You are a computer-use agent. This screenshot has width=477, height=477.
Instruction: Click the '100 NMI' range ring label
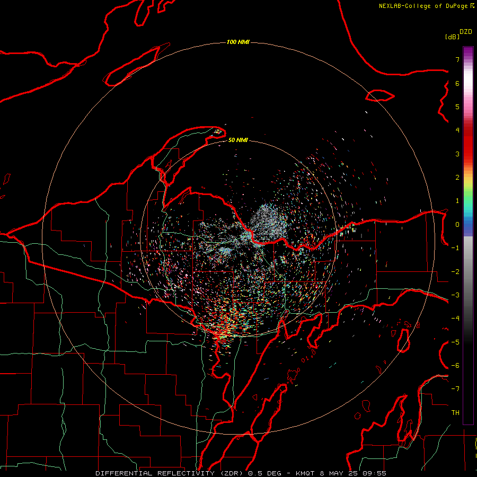click(238, 42)
